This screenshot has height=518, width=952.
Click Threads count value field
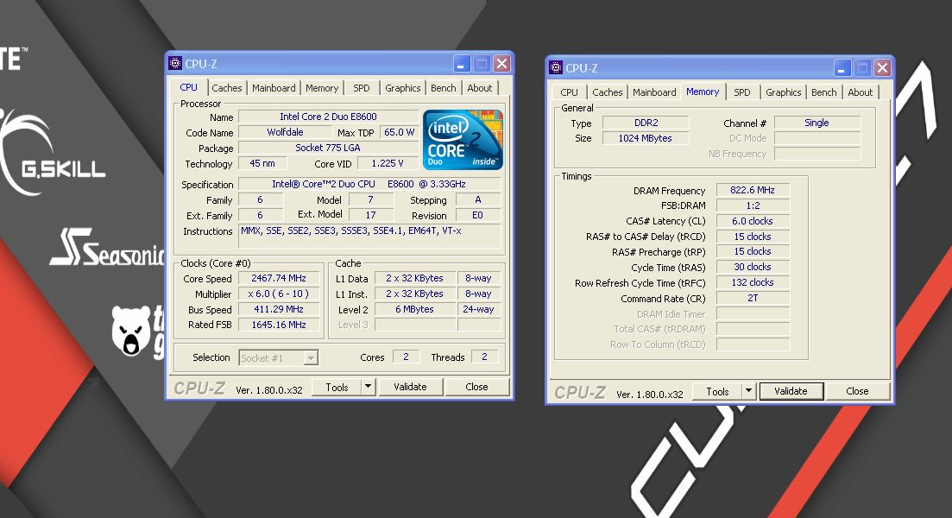pos(484,357)
